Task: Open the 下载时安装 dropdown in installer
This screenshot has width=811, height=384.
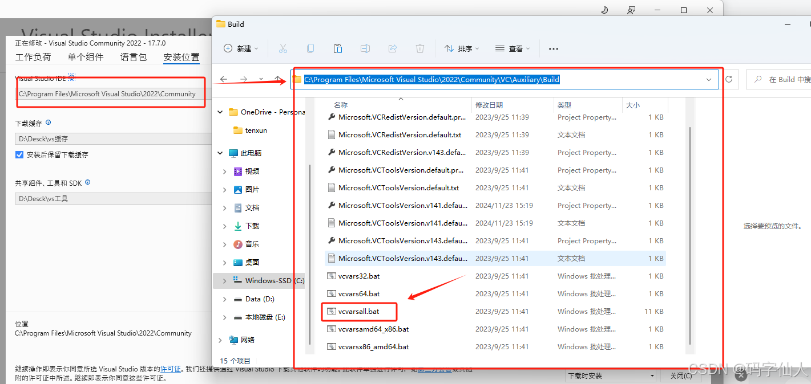Action: click(x=611, y=375)
